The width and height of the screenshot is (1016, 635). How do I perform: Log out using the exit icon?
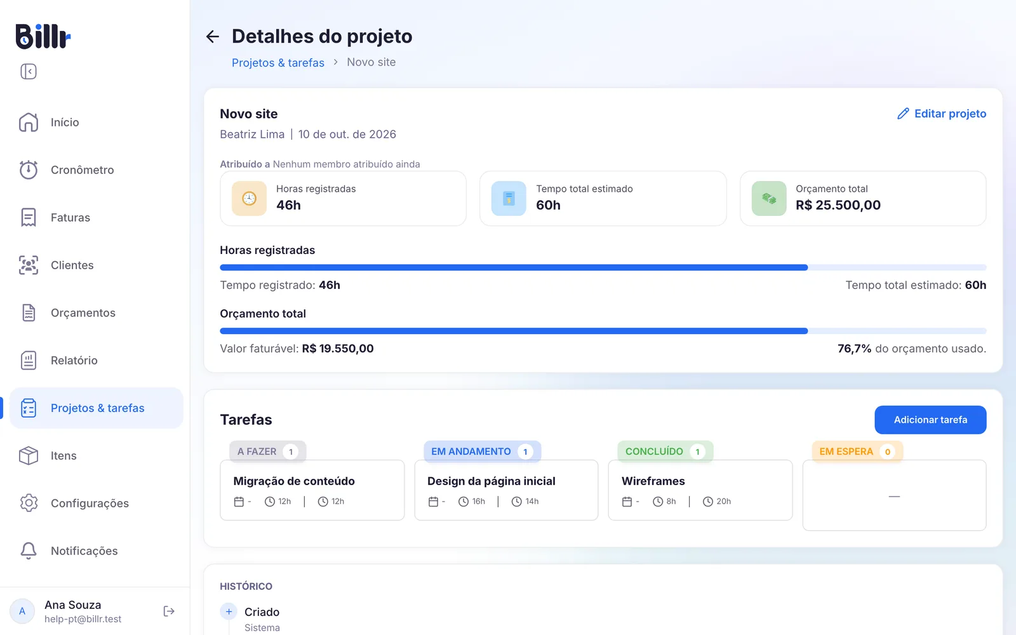click(169, 611)
